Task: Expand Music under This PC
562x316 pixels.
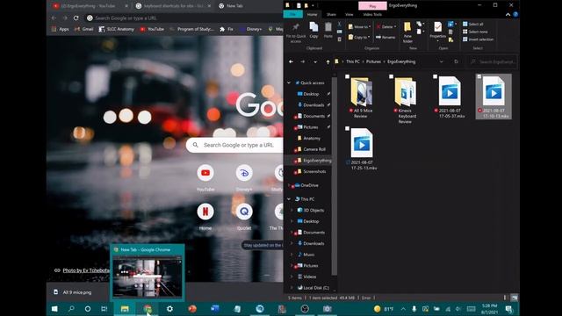Action: (x=292, y=255)
